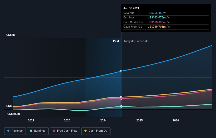This screenshot has height=138, width=216.
Task: Click the 2026 x-axis label
Action: point(176,120)
